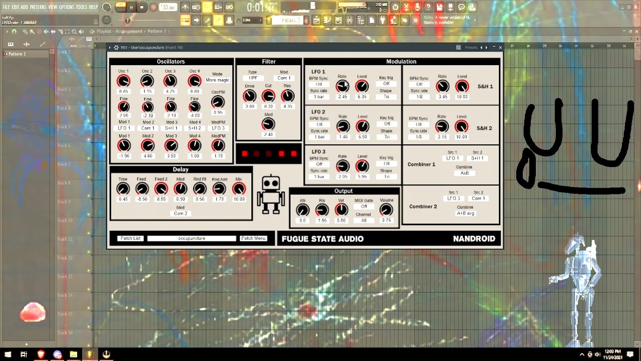The width and height of the screenshot is (641, 361).
Task: Click the playlist magnet snap icon
Action: pos(14,31)
